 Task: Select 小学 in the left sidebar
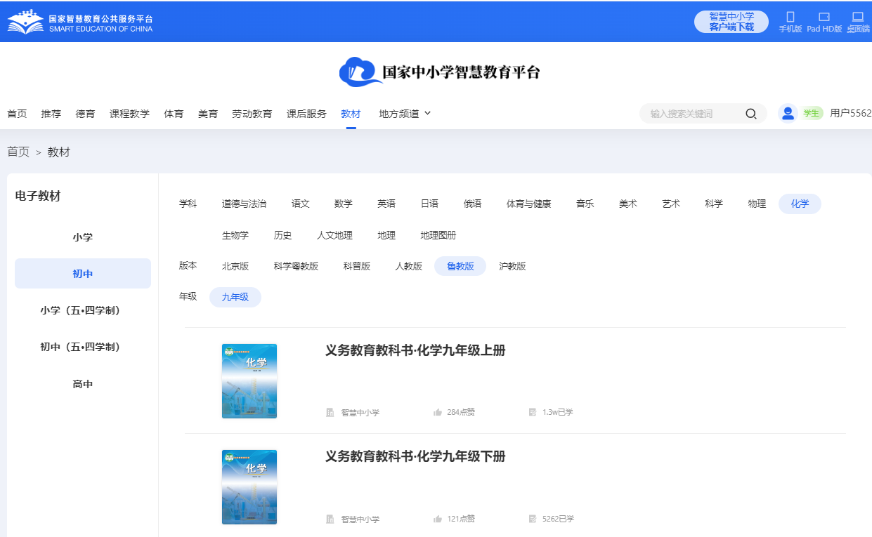click(83, 237)
